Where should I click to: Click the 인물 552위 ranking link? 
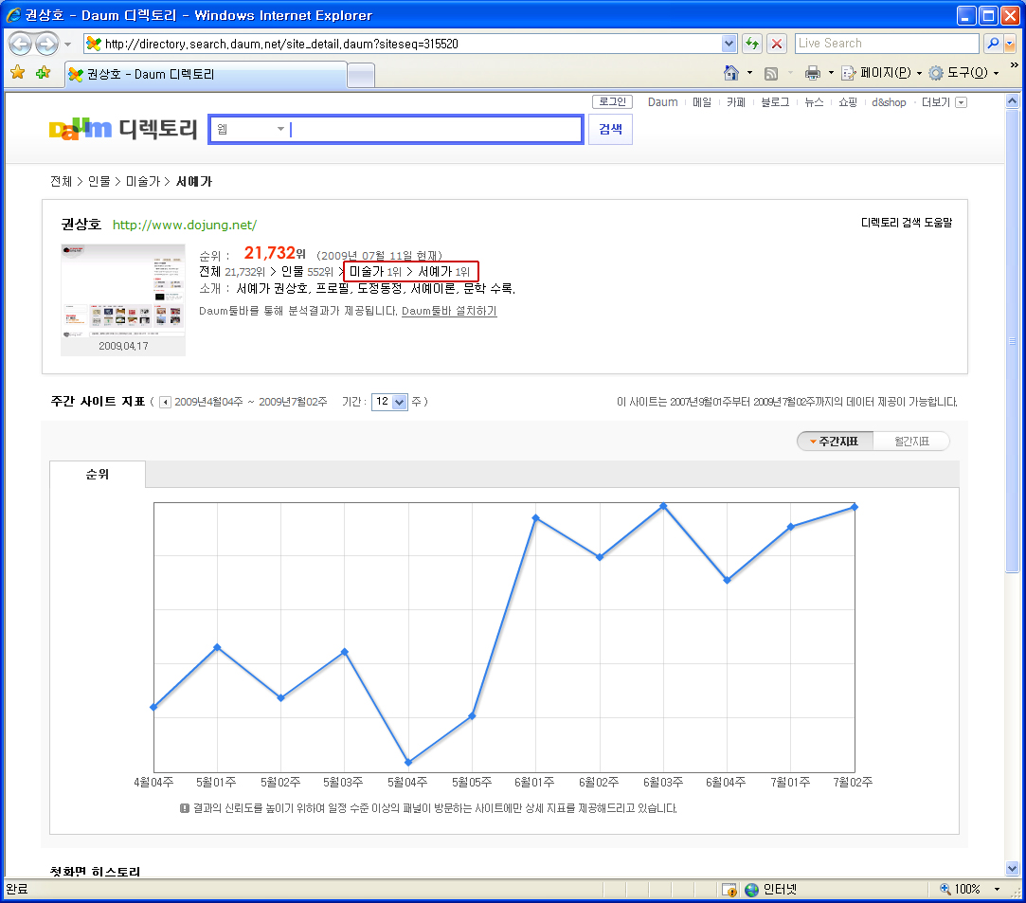[x=307, y=271]
